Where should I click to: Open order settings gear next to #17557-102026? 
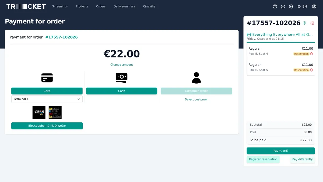pyautogui.click(x=304, y=23)
